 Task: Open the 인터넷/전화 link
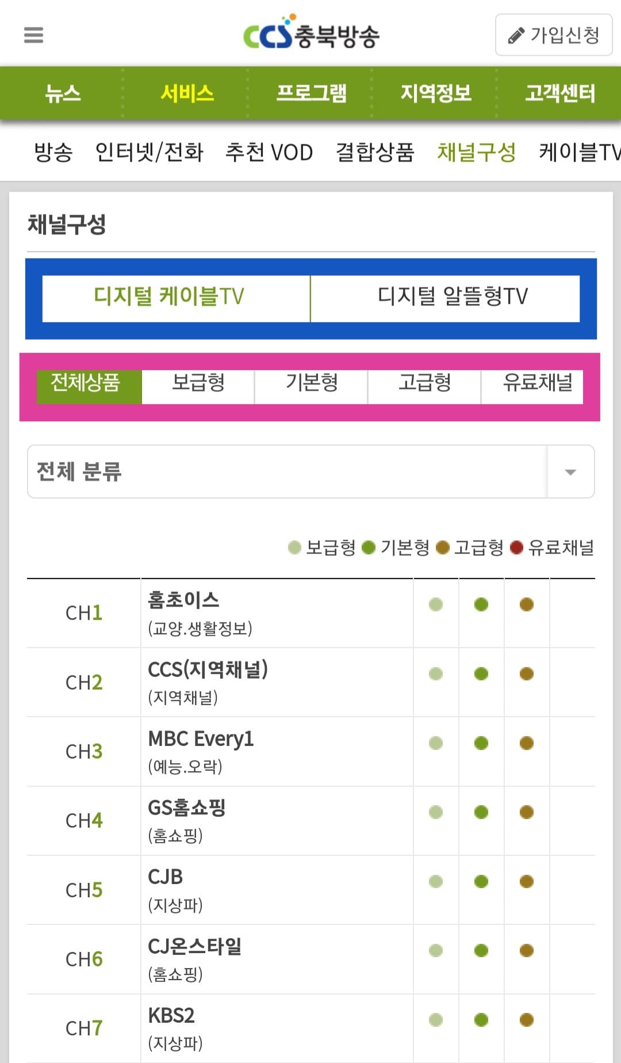[x=151, y=153]
